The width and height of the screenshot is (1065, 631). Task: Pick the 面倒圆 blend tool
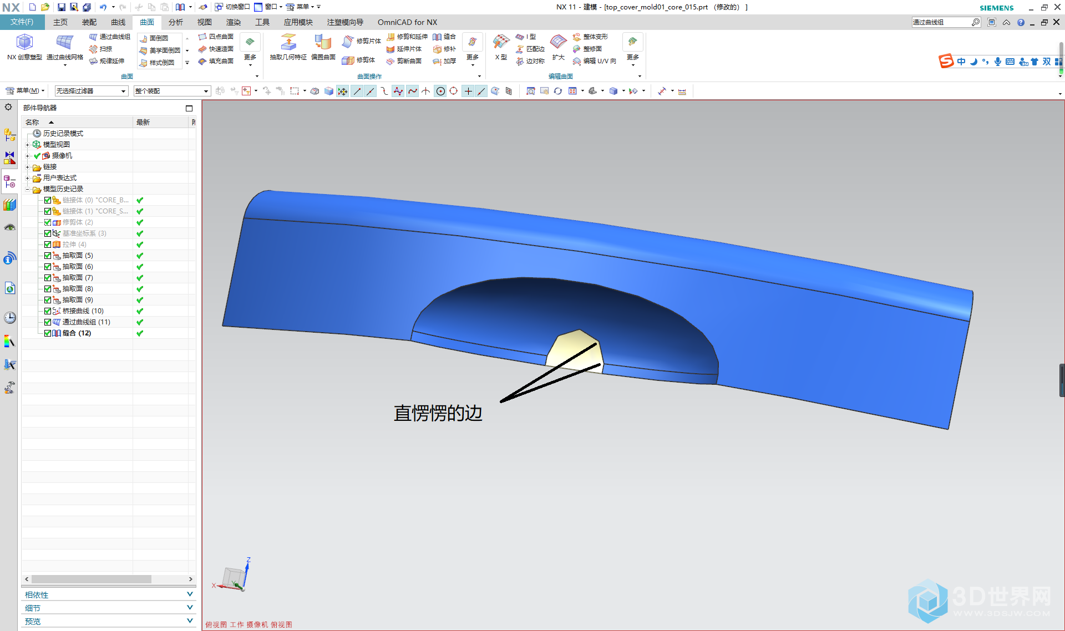click(154, 38)
